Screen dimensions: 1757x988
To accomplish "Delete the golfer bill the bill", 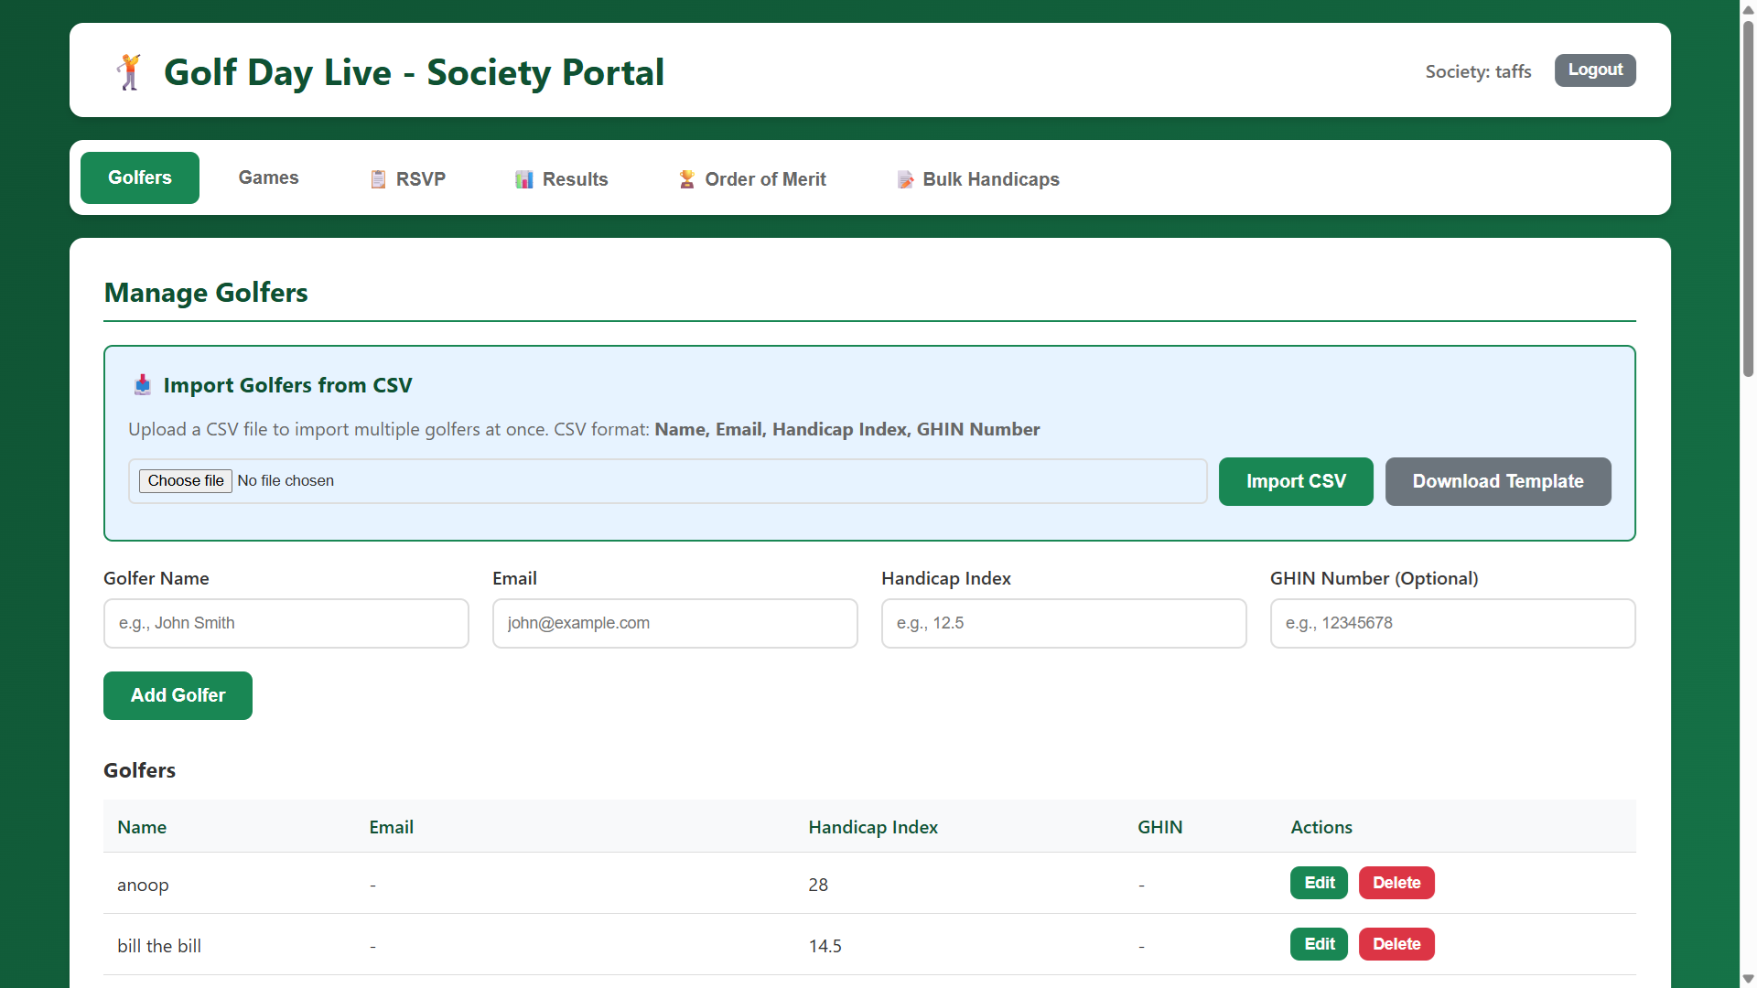I will point(1396,944).
